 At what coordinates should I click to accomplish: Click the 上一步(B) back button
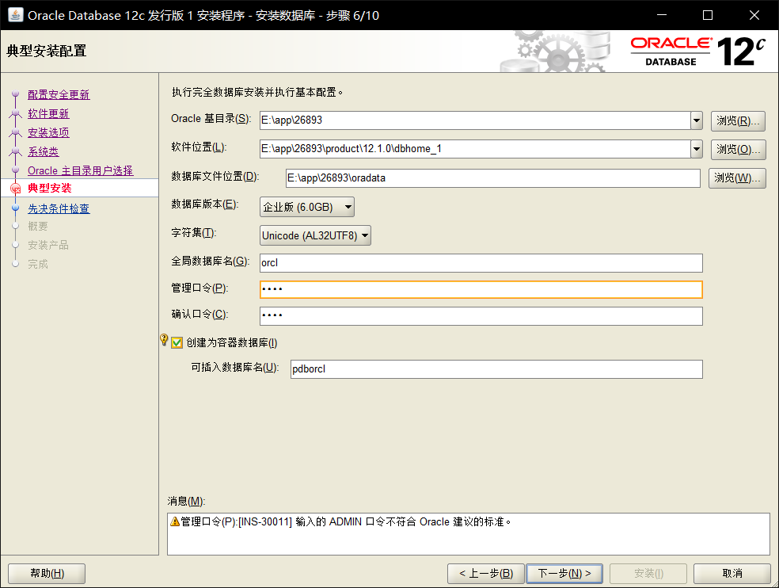486,574
